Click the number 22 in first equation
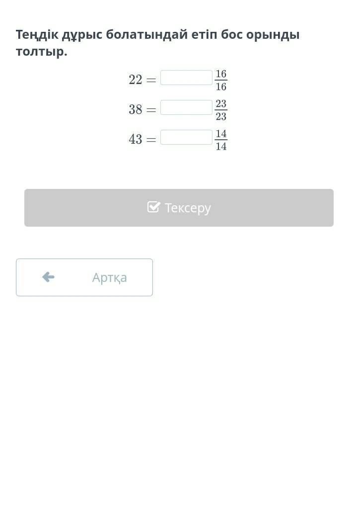 (136, 80)
